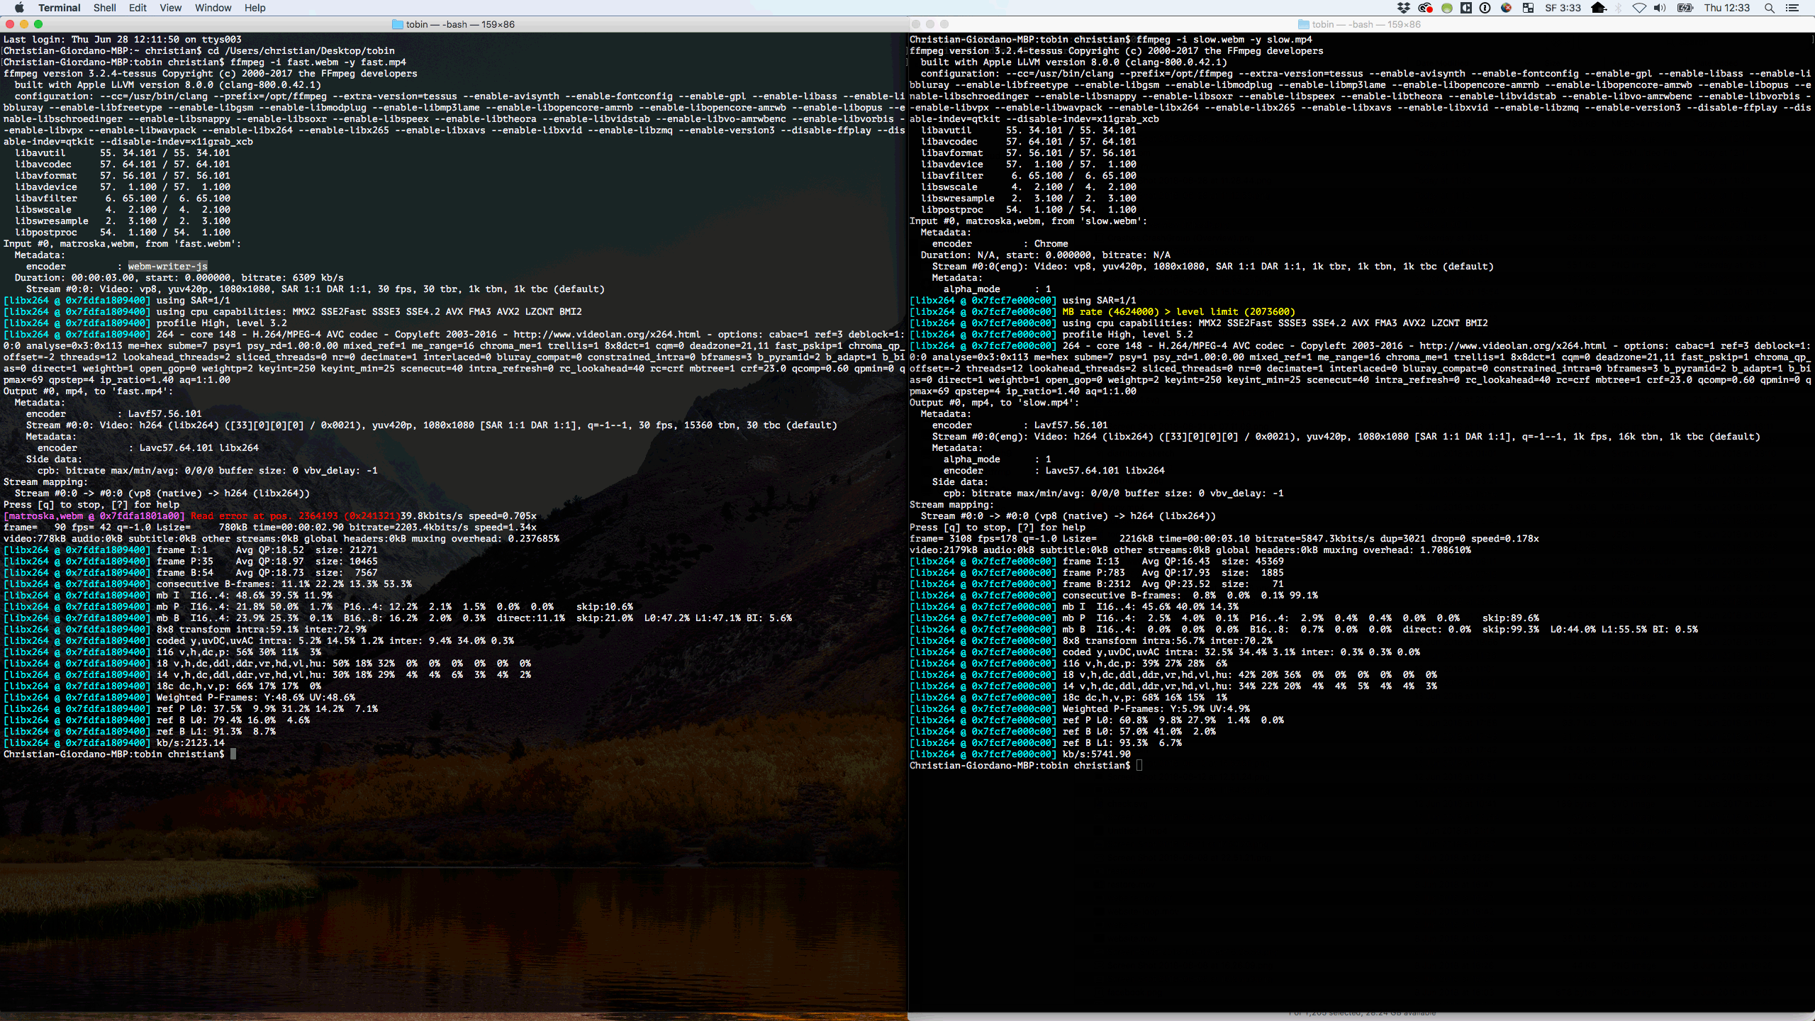Viewport: 1815px width, 1021px height.
Task: Open Spotlight search magnifier
Action: point(1770,8)
